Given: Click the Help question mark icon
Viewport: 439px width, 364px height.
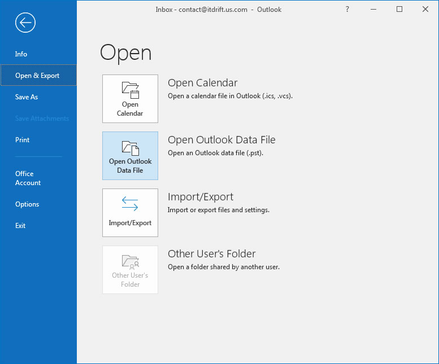Looking at the screenshot, I should tap(347, 9).
